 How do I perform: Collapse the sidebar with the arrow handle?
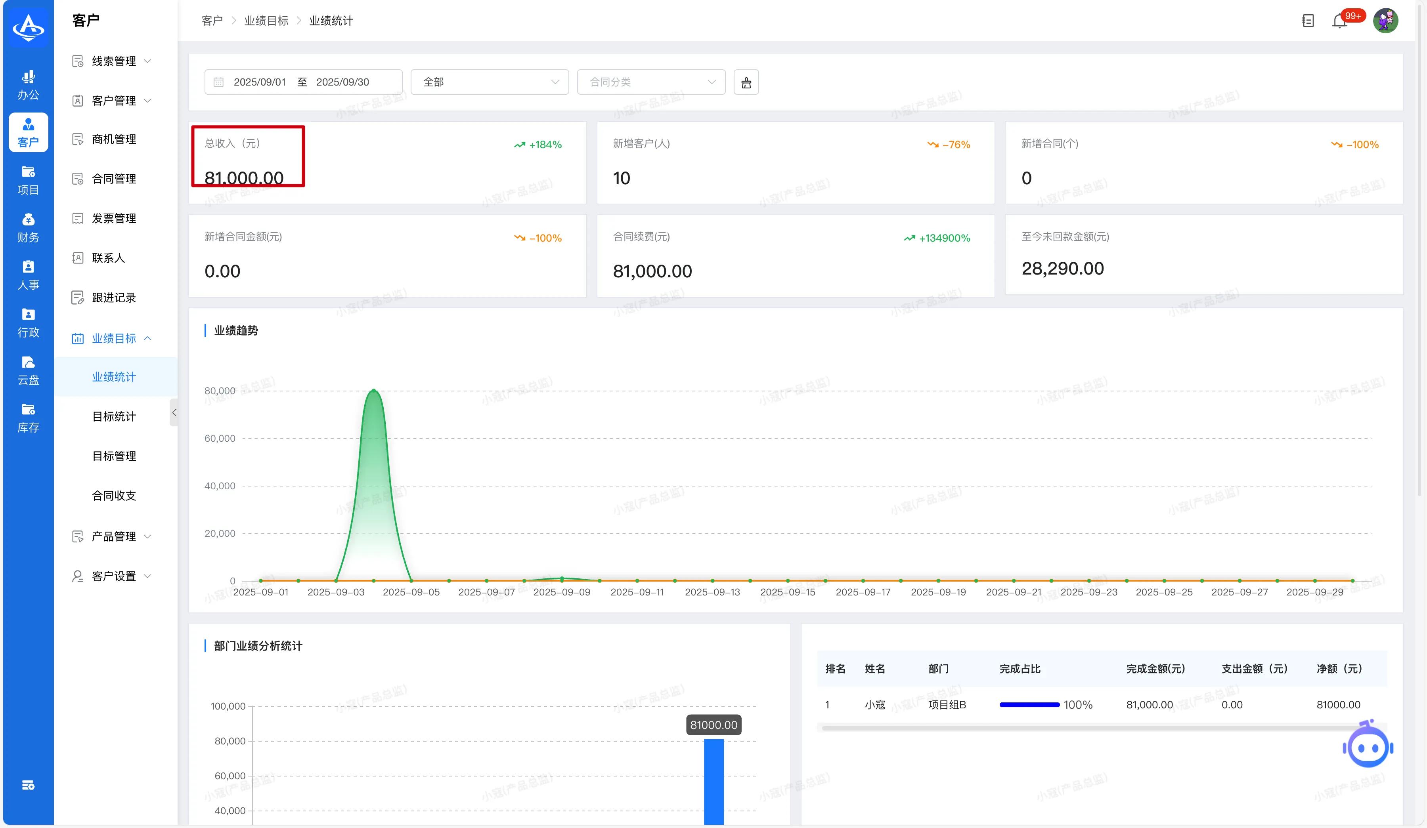tap(174, 412)
